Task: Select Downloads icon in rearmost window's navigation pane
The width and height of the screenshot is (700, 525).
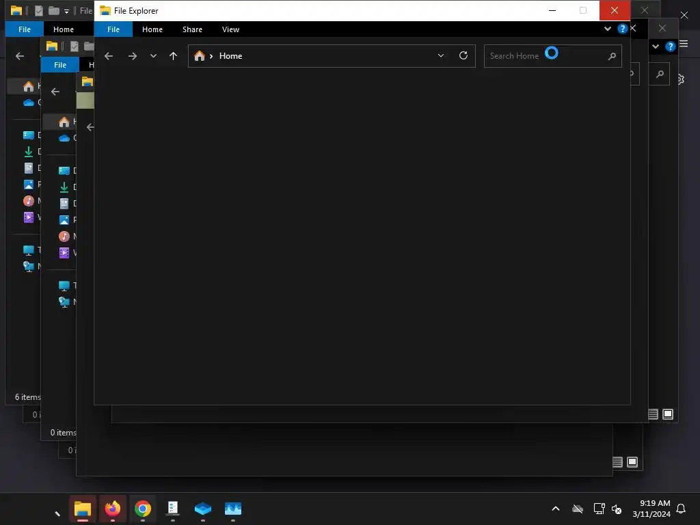Action: 29,152
